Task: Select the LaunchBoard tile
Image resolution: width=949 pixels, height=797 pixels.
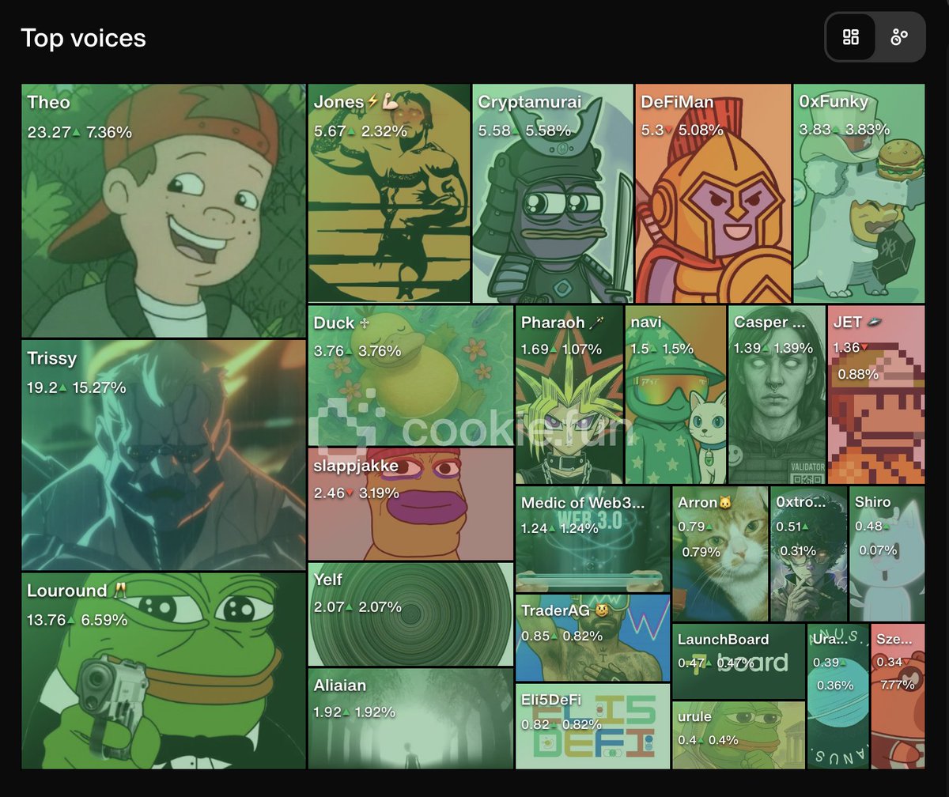Action: click(x=739, y=662)
